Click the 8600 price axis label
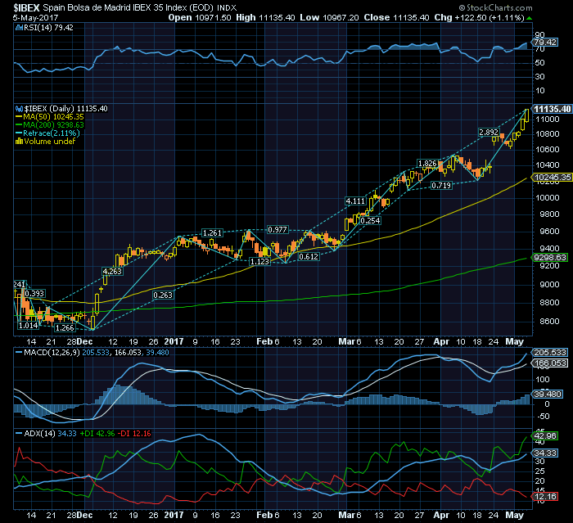Image resolution: width=573 pixels, height=523 pixels. 549,322
